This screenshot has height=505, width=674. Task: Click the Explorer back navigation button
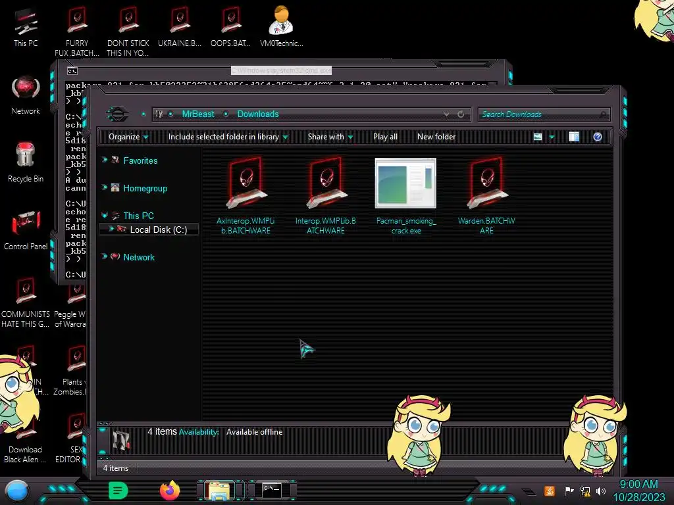pos(117,114)
